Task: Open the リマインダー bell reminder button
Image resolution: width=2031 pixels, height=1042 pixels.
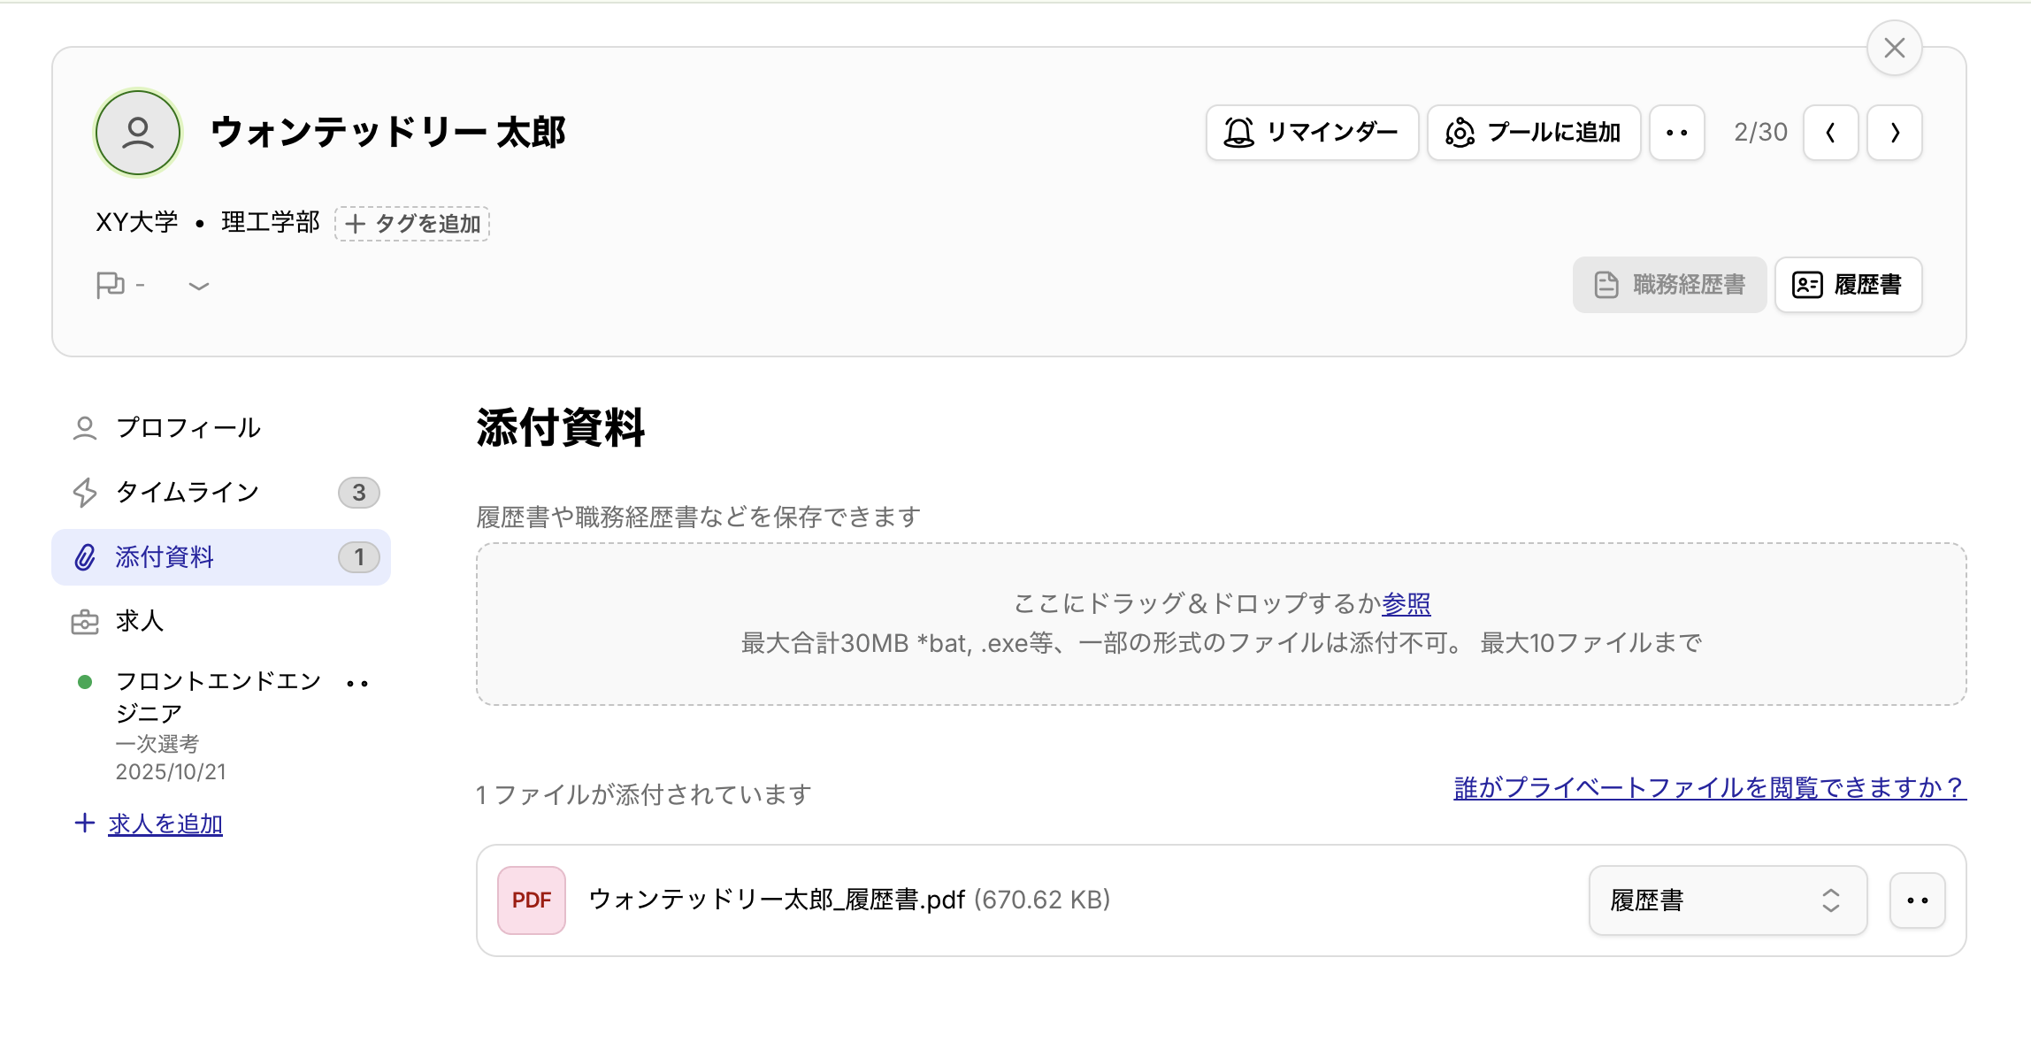Action: [x=1312, y=133]
